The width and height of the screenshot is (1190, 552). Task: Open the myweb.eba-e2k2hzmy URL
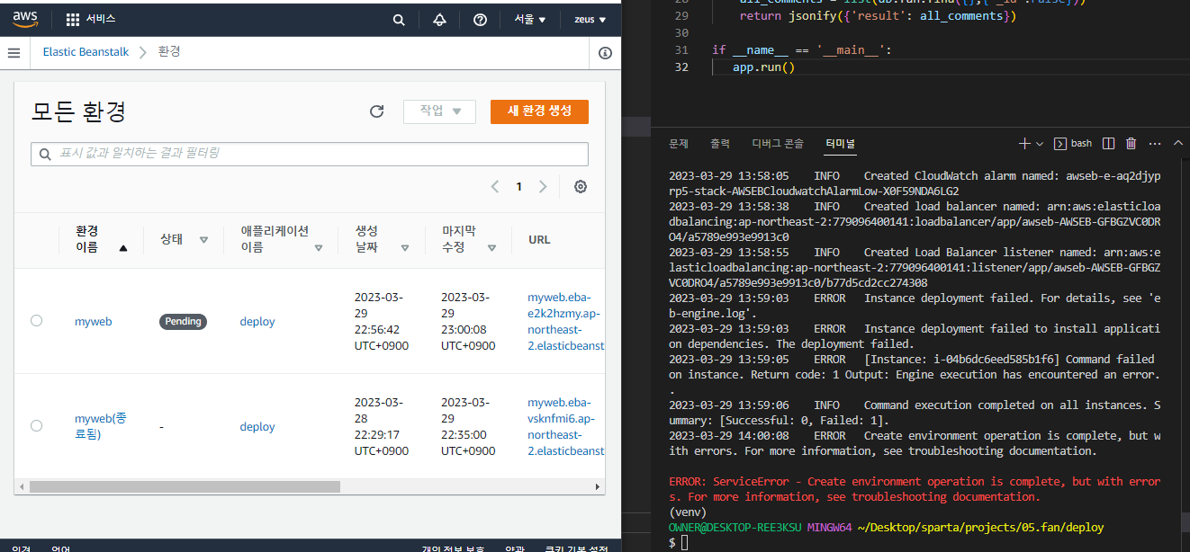[565, 322]
